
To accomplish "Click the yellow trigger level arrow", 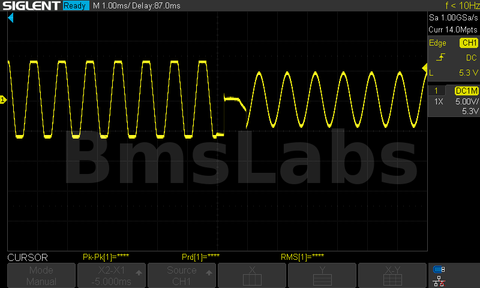I will click(x=424, y=67).
